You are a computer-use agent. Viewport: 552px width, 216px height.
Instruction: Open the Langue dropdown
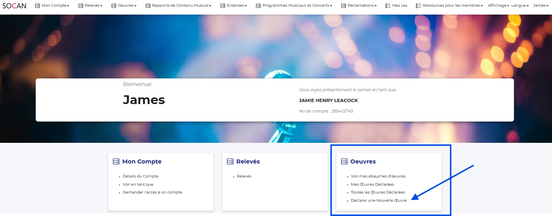coord(520,6)
